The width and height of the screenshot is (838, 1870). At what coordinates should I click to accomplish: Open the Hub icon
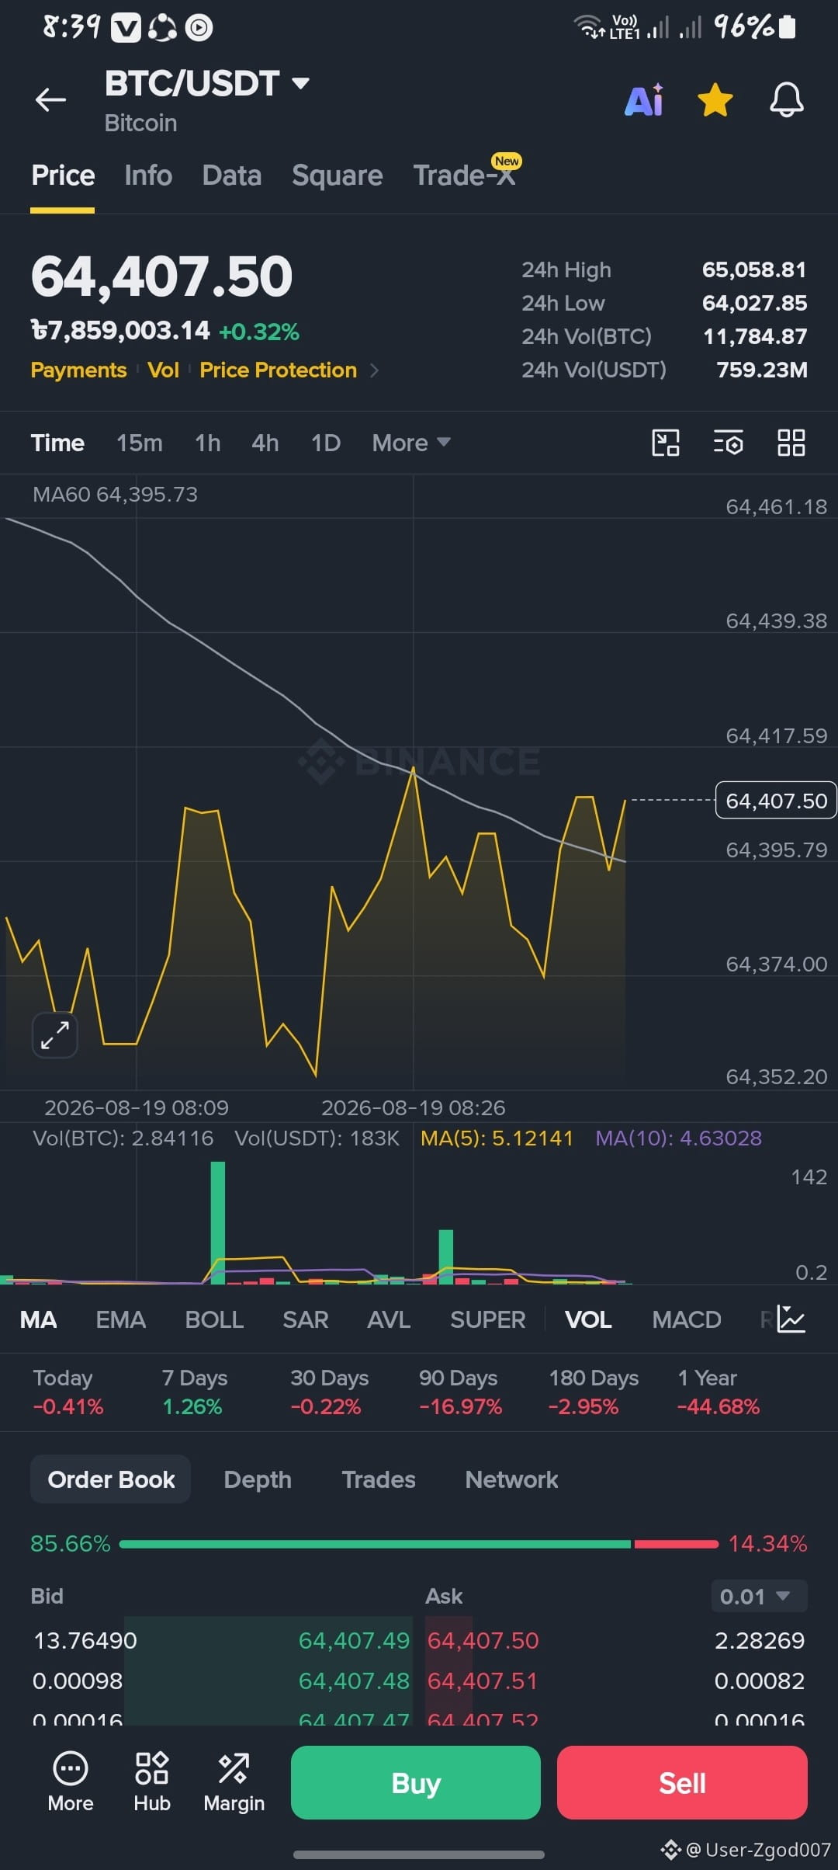[x=152, y=1782]
